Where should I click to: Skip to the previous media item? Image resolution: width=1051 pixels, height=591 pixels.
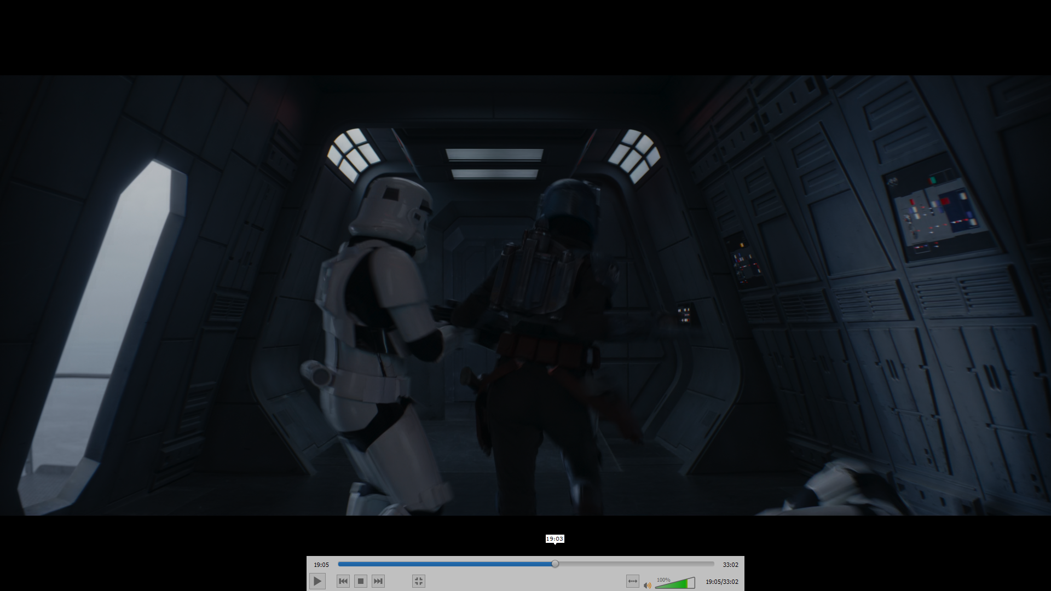click(343, 581)
